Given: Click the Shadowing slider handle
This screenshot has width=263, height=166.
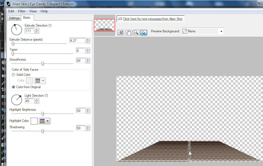Looking at the screenshot, I should tap(43, 131).
